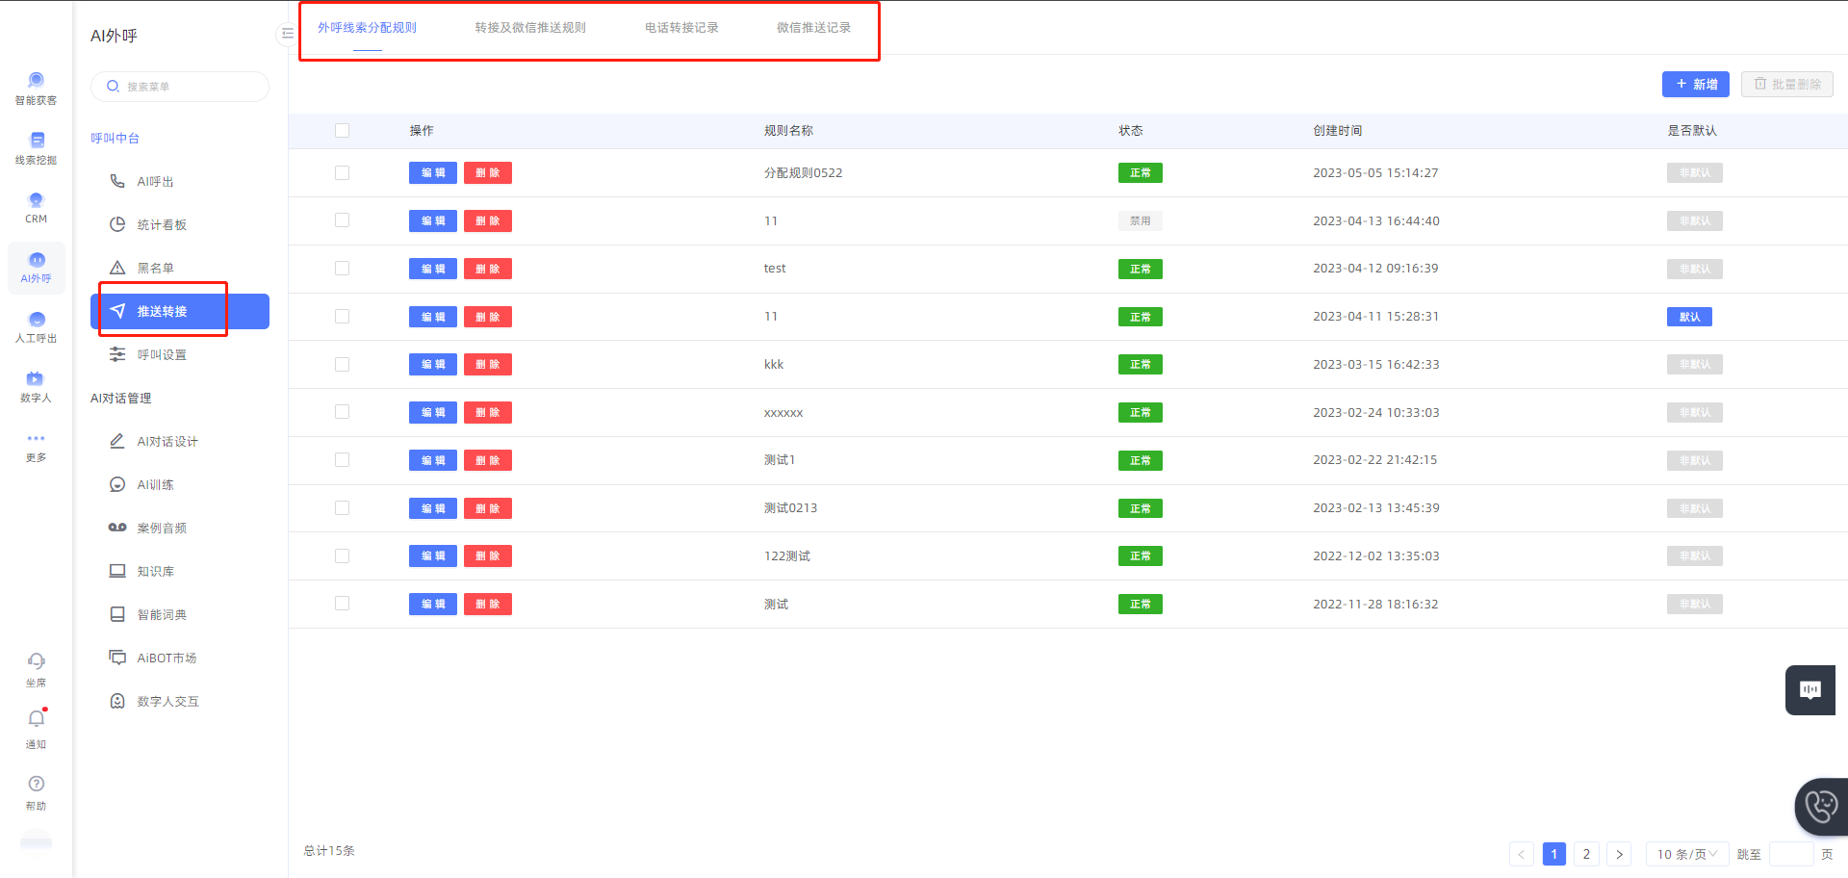This screenshot has height=878, width=1848.
Task: Switch to 微信推送记录 tab
Action: [x=813, y=28]
